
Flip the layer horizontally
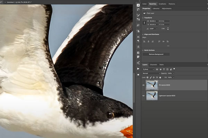(x=163, y=29)
